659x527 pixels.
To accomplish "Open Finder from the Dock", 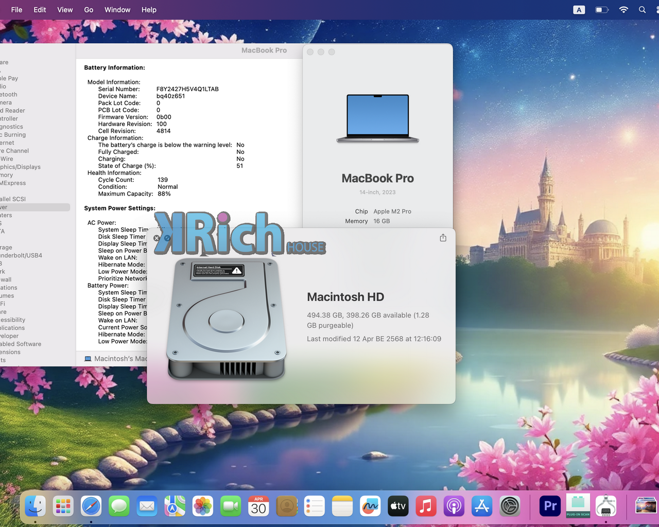I will (35, 506).
